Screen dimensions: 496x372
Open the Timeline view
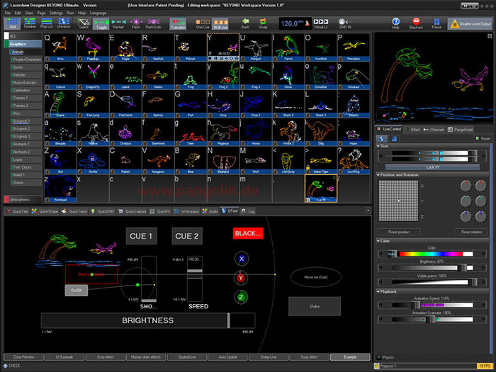pos(30,23)
